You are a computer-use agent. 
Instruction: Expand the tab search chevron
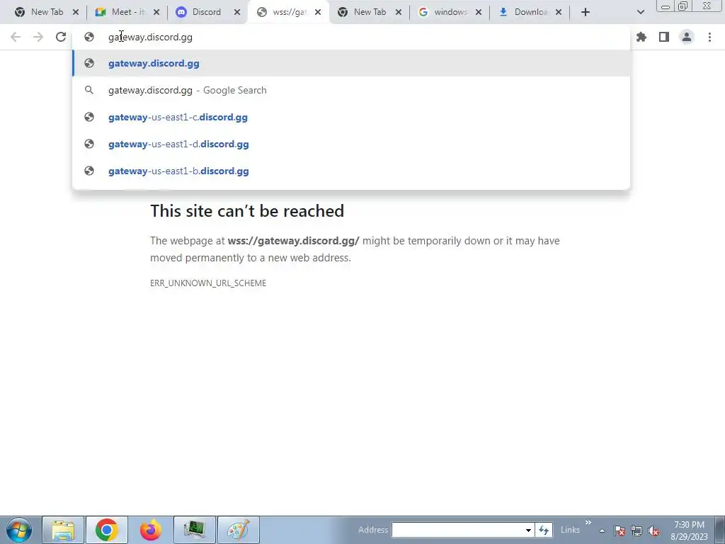coord(640,12)
